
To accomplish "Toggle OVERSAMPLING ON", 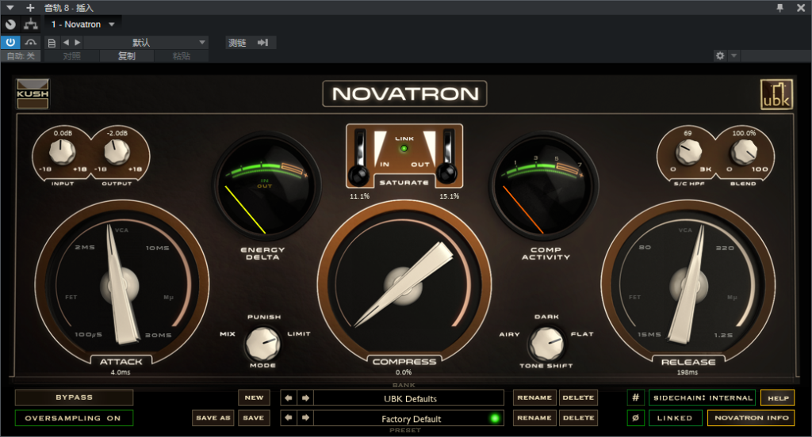I will click(74, 418).
